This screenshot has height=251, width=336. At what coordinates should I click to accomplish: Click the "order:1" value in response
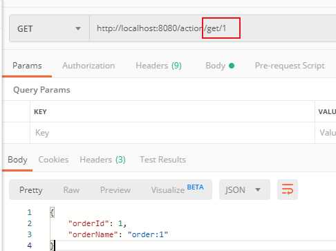148,234
